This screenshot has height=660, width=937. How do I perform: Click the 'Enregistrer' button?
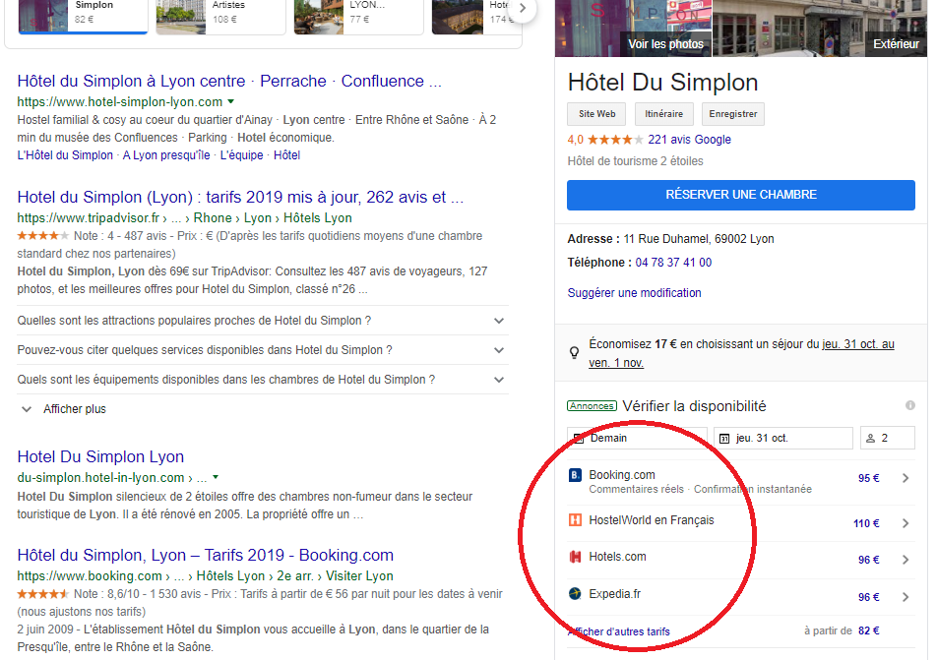click(x=732, y=114)
